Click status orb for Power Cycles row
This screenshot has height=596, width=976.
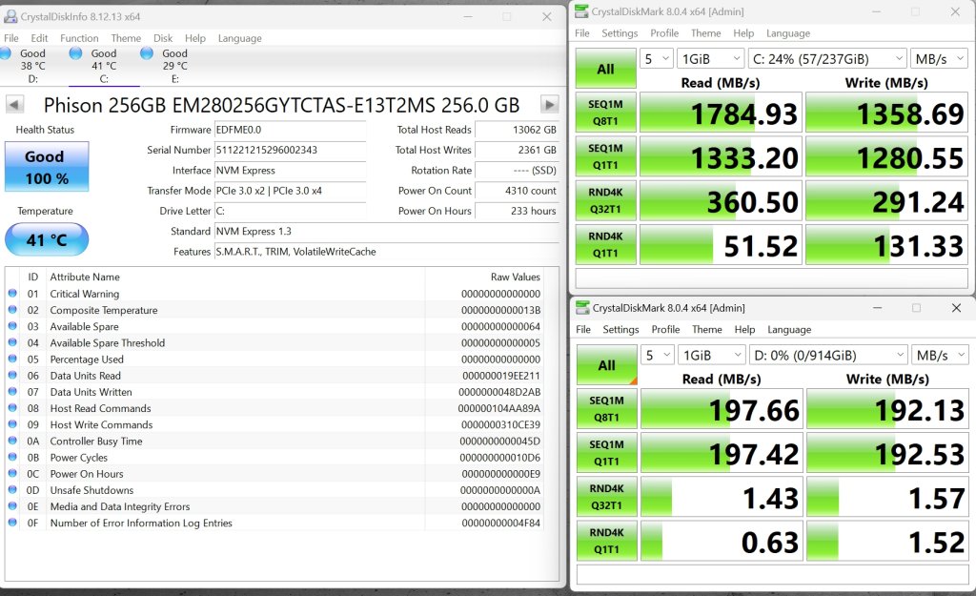(x=12, y=457)
